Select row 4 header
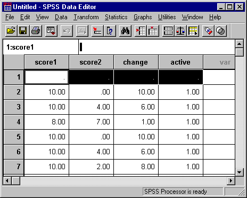247x198 pixels. coord(14,122)
